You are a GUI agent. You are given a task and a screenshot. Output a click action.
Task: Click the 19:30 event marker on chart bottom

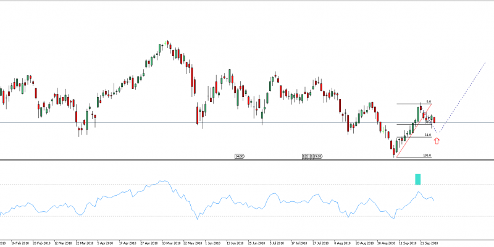coord(316,156)
